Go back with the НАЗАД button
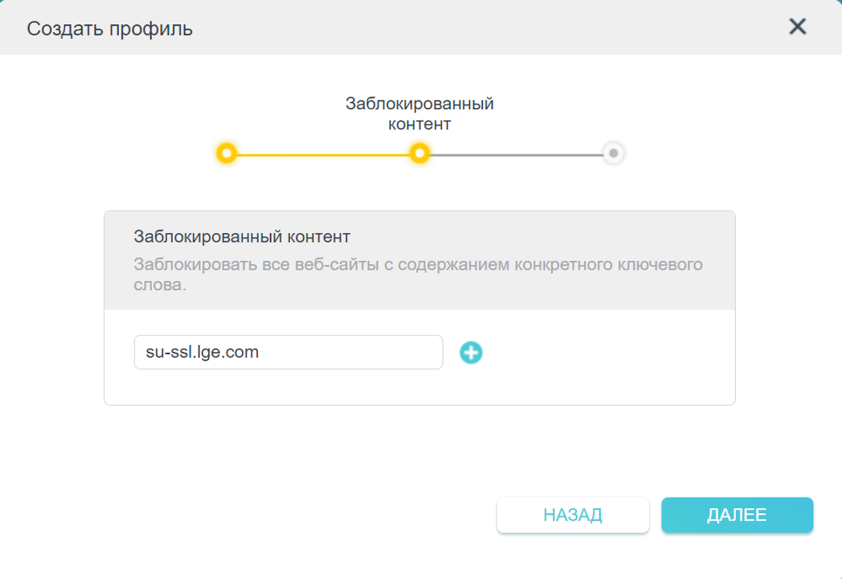The image size is (842, 579). pyautogui.click(x=573, y=515)
